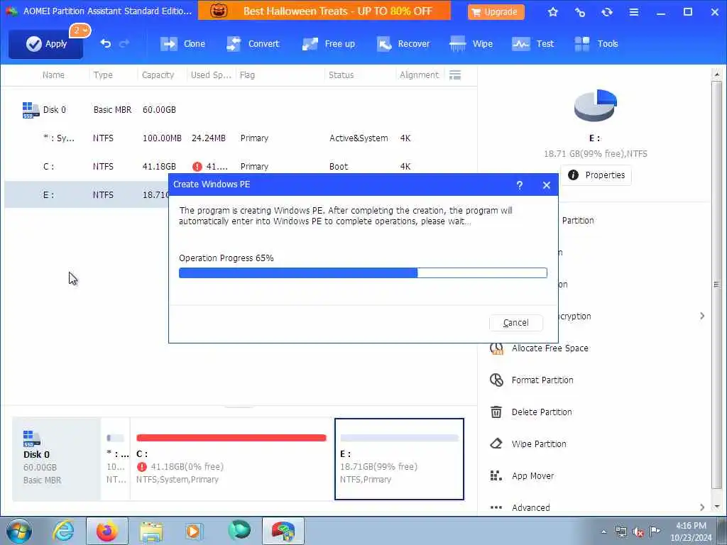
Task: Open Firefox from taskbar
Action: [x=106, y=531]
